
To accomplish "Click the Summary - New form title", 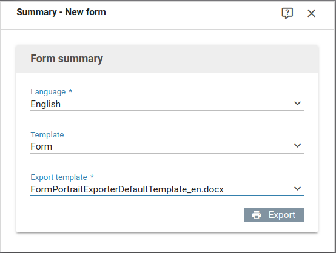I will point(61,12).
